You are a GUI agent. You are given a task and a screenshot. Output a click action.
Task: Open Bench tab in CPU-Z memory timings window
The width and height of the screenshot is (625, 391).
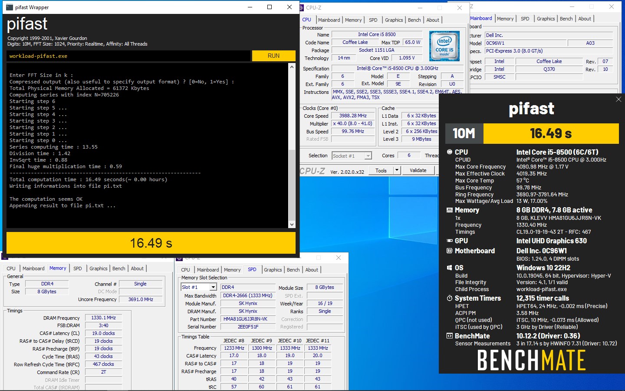(x=119, y=268)
